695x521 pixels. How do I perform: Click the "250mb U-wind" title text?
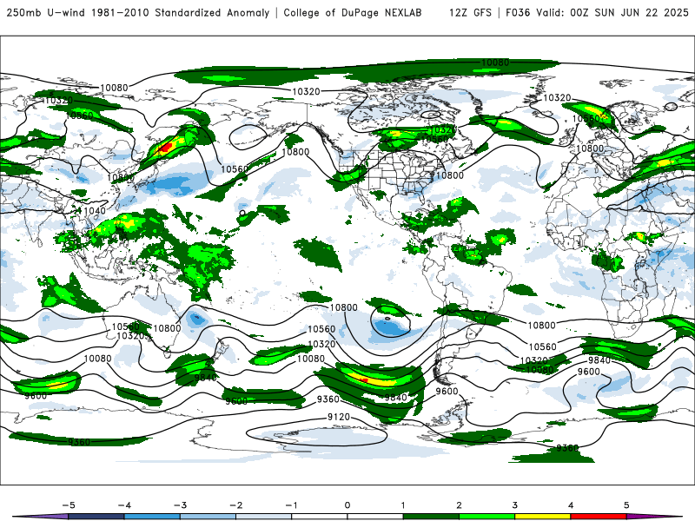pos(45,12)
